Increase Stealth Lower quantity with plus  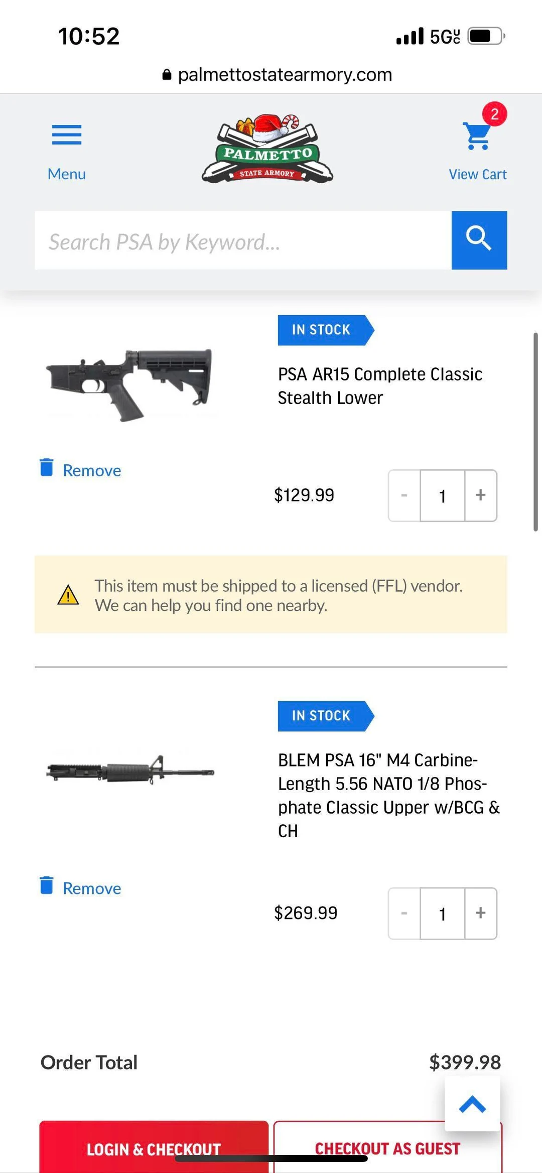tap(480, 495)
